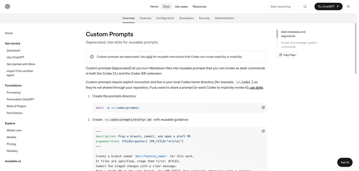Switch to the Administration tab
359x171 pixels.
(x=224, y=18)
